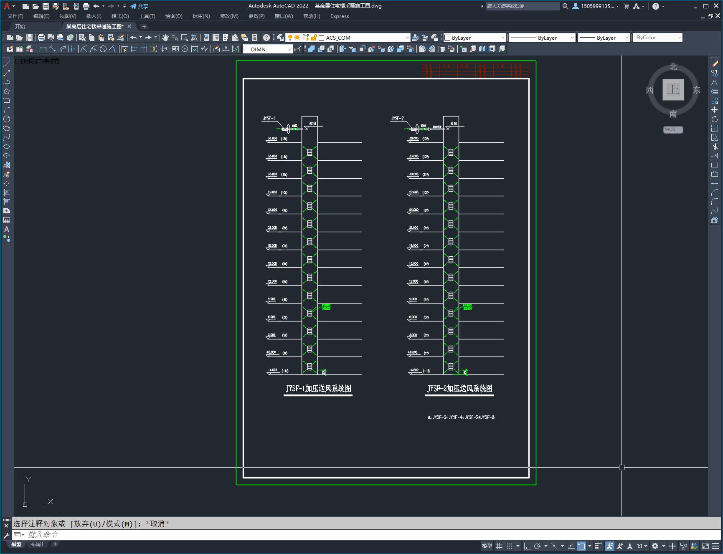The width and height of the screenshot is (723, 554).
Task: Click the 模型 button in status bar
Action: [487, 546]
